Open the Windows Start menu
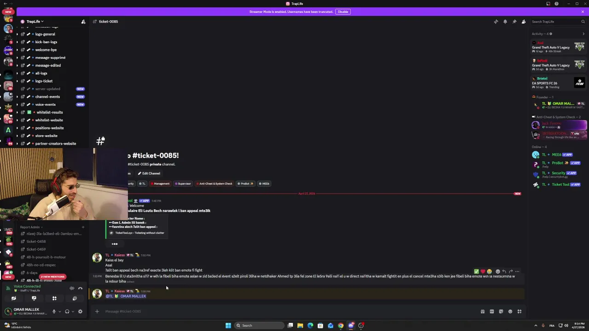 (x=228, y=325)
